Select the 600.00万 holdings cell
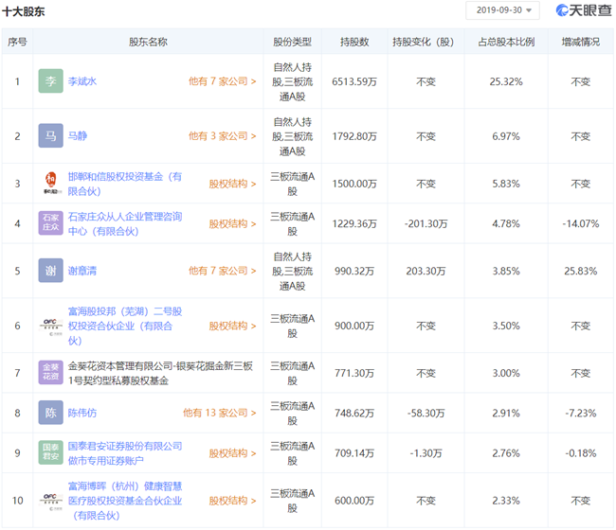Viewport: 616px width, 530px height. coord(354,501)
